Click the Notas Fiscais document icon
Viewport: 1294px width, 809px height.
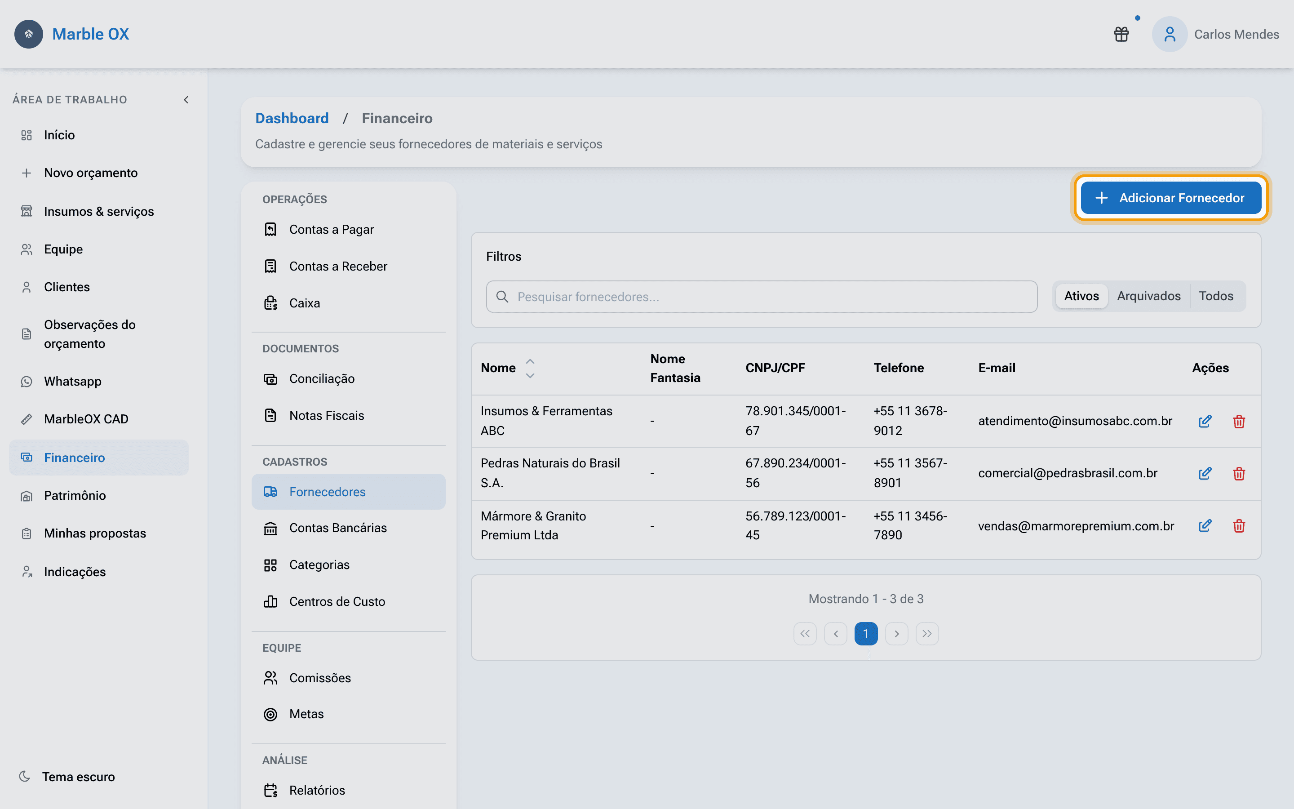270,415
